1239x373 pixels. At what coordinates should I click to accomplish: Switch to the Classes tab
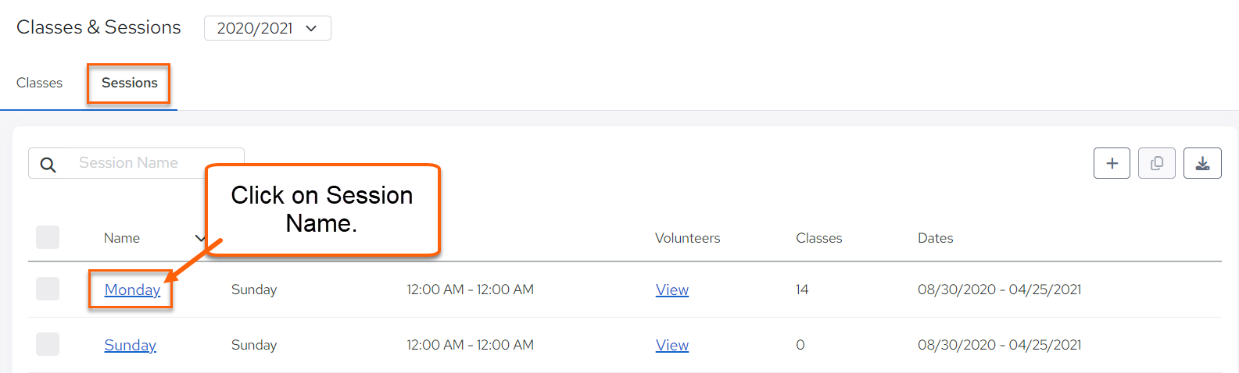[x=39, y=83]
